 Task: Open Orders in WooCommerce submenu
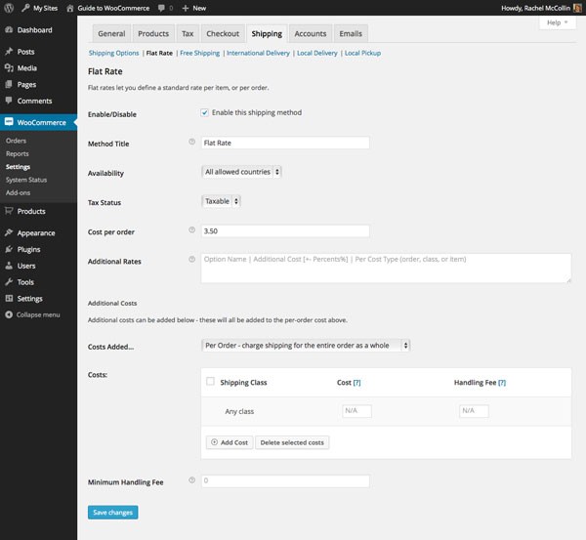(x=16, y=141)
